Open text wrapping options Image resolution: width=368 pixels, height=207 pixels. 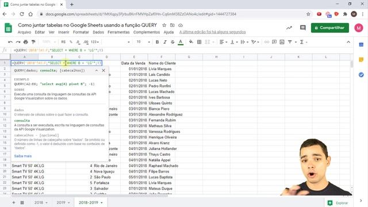point(244,42)
